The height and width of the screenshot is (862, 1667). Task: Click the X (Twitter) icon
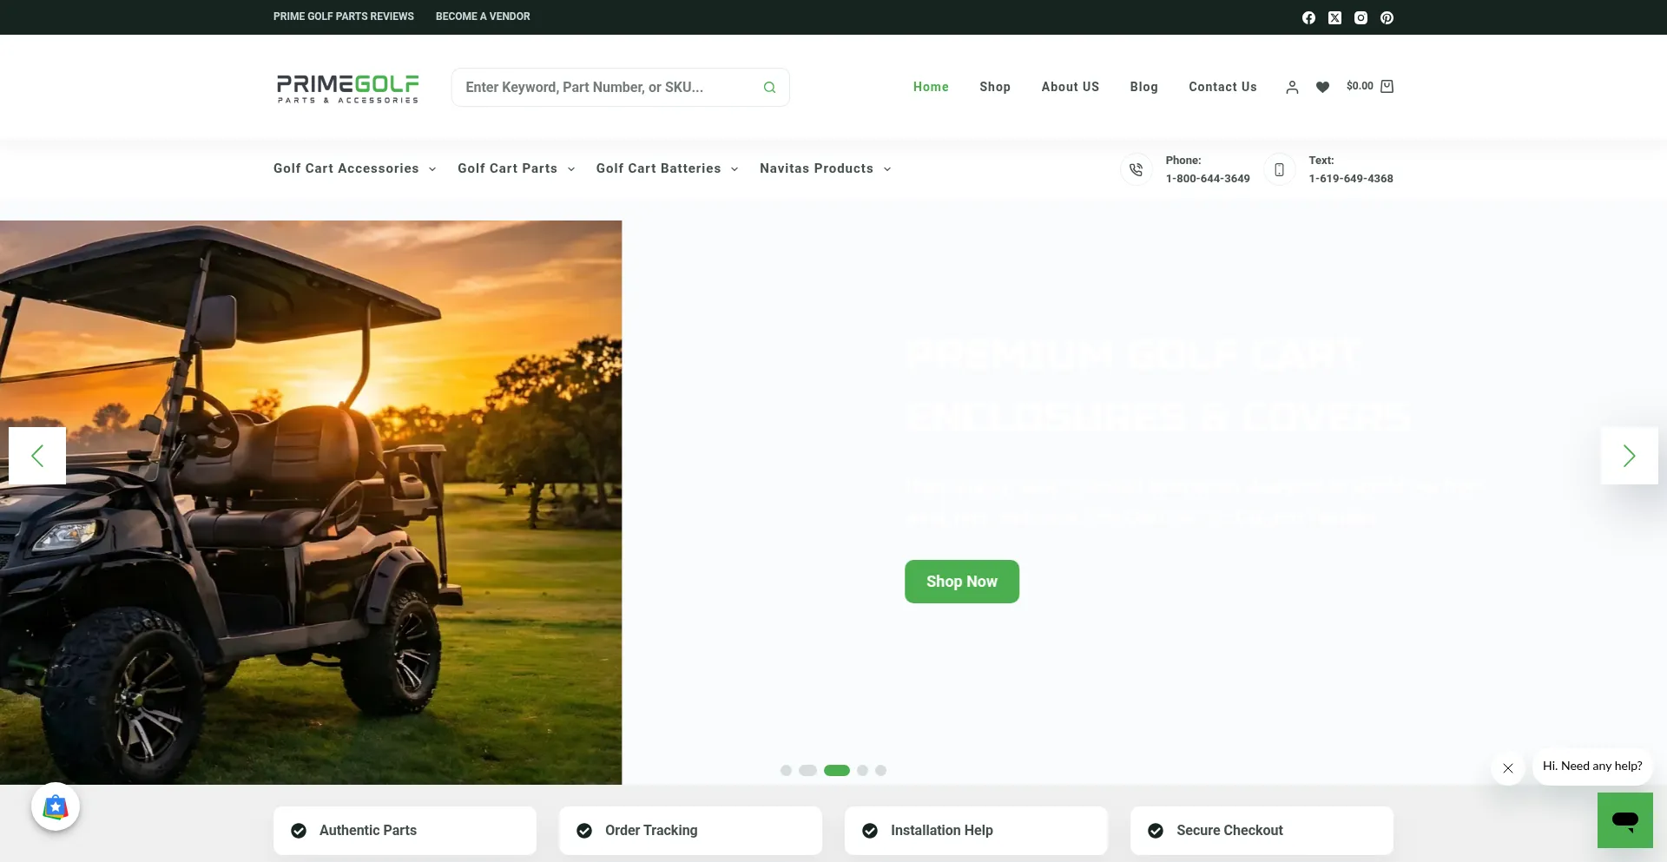coord(1334,17)
